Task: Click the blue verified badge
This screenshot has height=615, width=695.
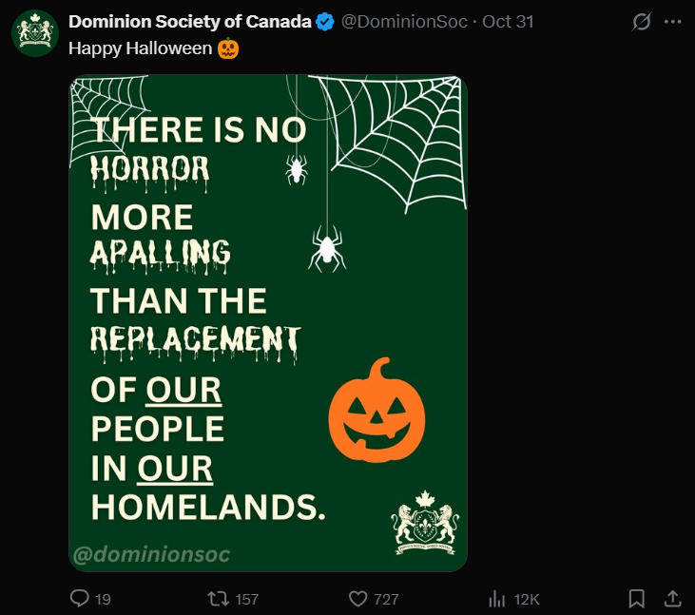Action: [324, 22]
